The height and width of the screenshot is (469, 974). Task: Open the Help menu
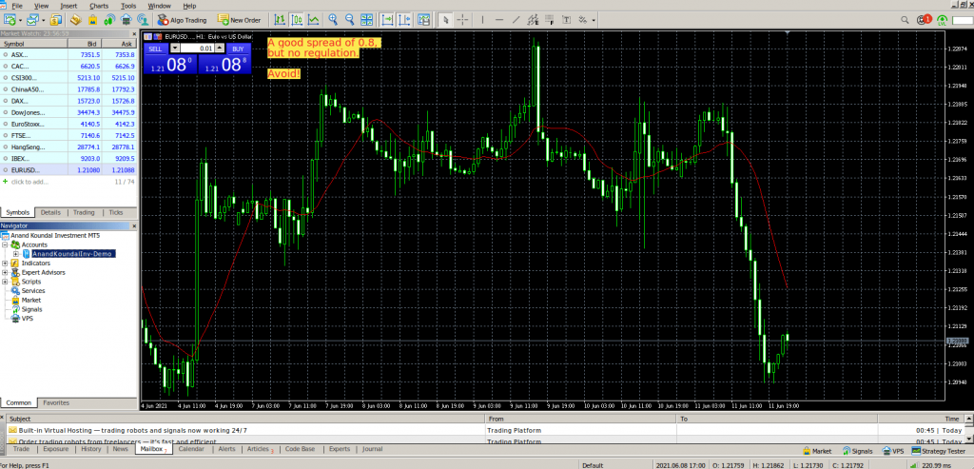tap(189, 6)
